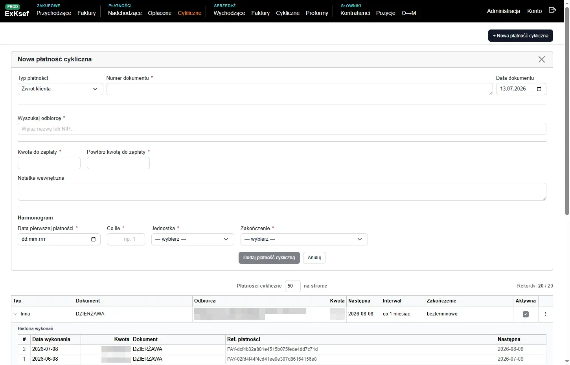Open Faktury under Zakupowe
The height and width of the screenshot is (365, 570).
pyautogui.click(x=86, y=13)
